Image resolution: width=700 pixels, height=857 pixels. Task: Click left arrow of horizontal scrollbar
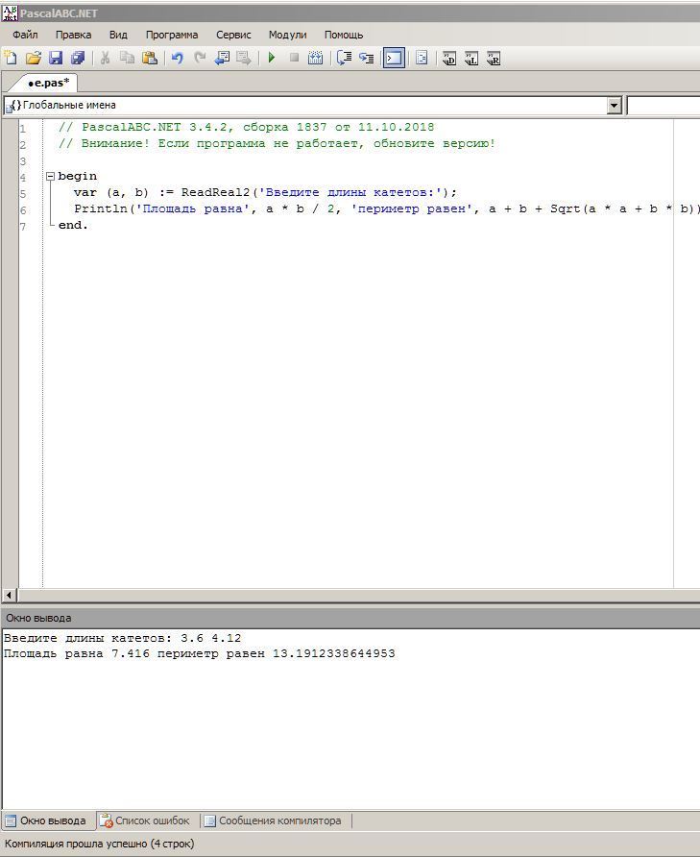(10, 596)
